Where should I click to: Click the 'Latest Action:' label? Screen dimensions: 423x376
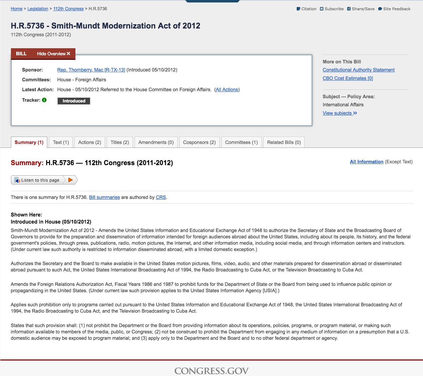tap(38, 89)
